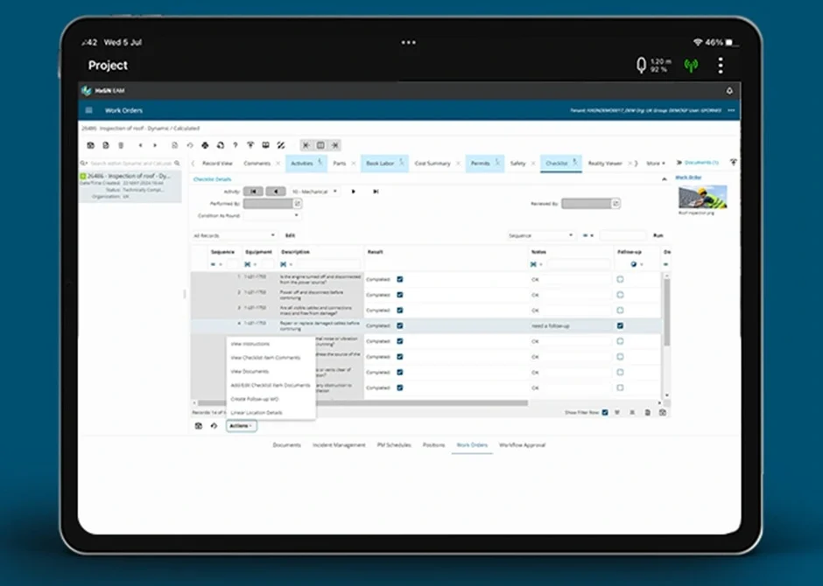Open the three-dot overflow menu in Project header
The width and height of the screenshot is (823, 586).
pos(720,66)
